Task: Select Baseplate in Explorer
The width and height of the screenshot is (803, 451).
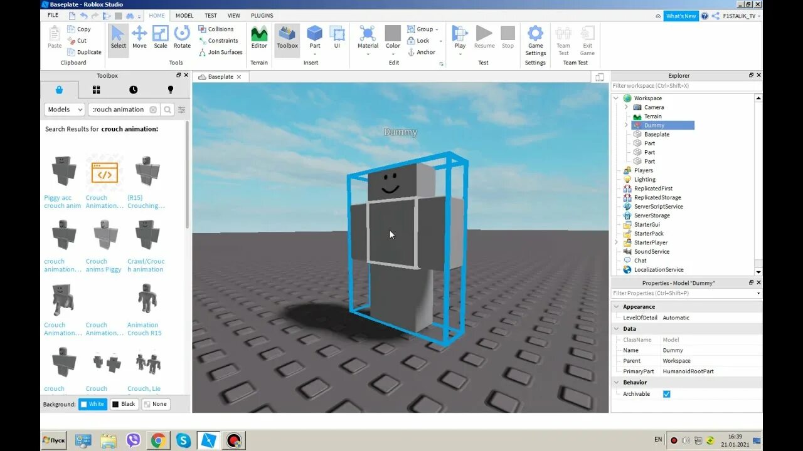Action: [656, 134]
